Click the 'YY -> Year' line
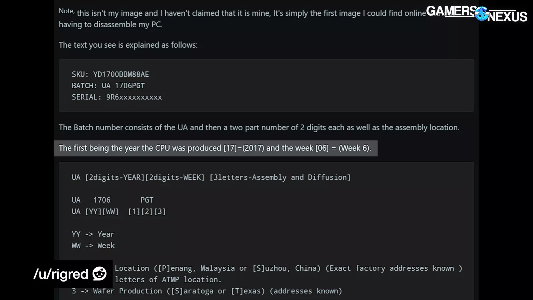This screenshot has width=533, height=300. click(93, 234)
